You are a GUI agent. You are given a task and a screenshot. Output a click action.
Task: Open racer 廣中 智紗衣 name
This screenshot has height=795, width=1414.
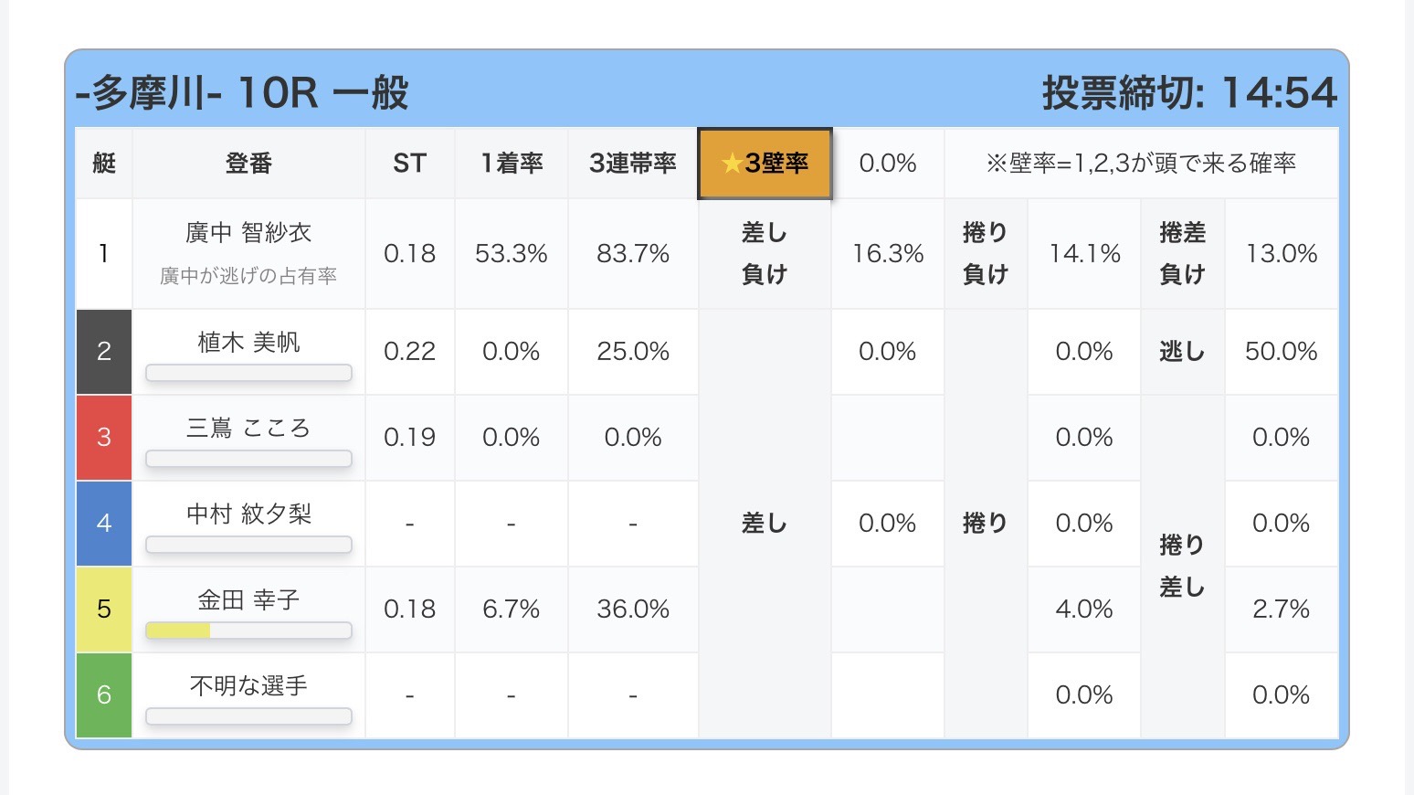point(248,234)
